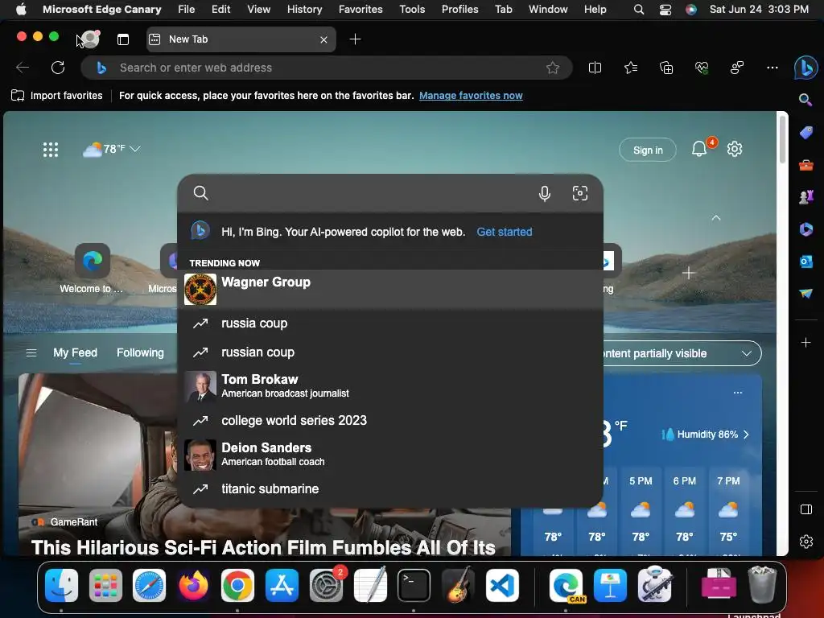Viewport: 824px width, 618px height.
Task: Open Welcome to Edge quick link tile
Action: click(92, 269)
